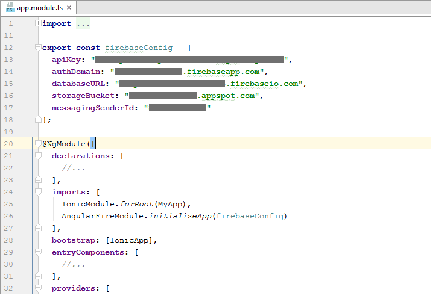
Task: Click fold end marker on line 31
Action: click(x=38, y=276)
